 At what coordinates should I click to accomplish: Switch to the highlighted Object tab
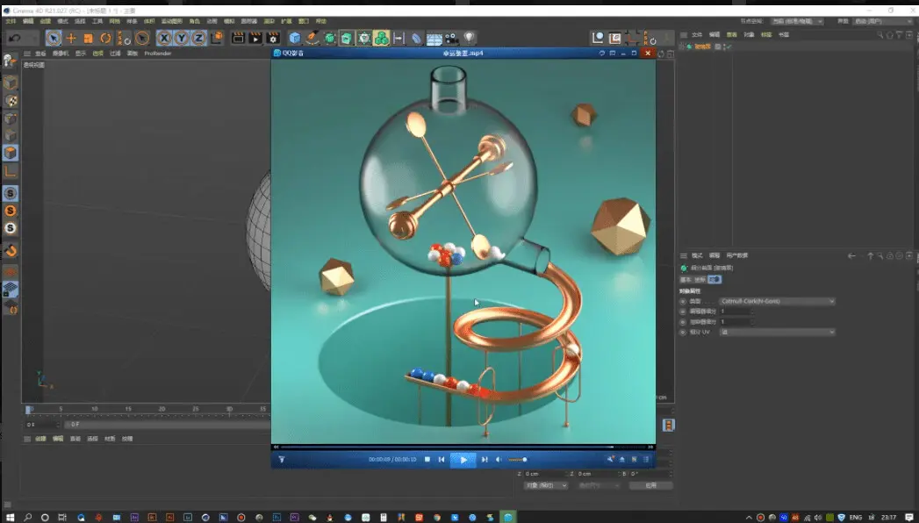click(714, 279)
